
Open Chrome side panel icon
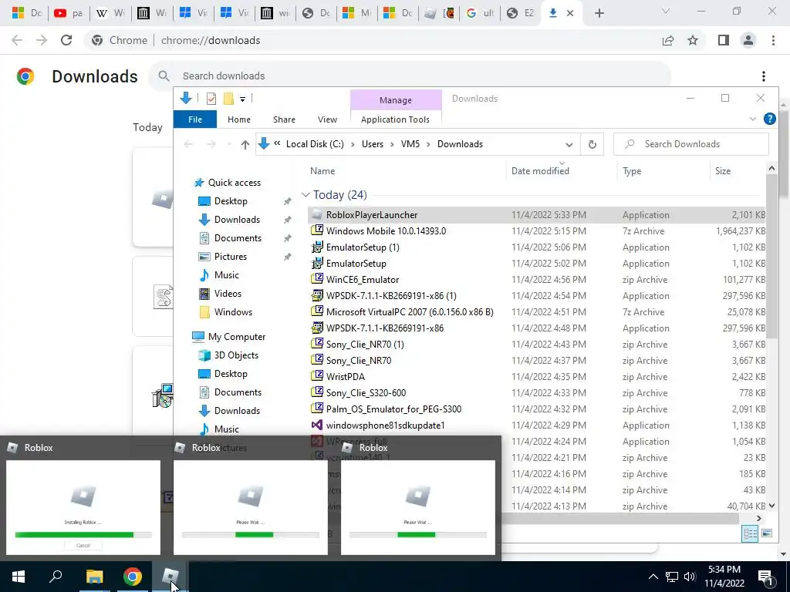coord(724,40)
